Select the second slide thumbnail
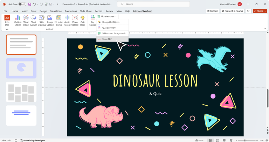This screenshot has width=269, height=142. pos(21,68)
